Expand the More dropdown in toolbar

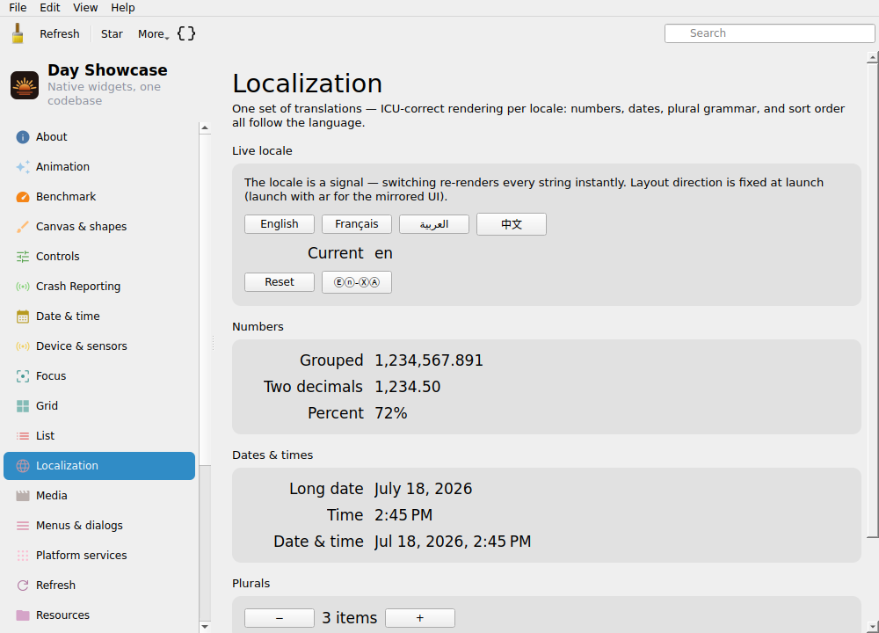pos(153,33)
